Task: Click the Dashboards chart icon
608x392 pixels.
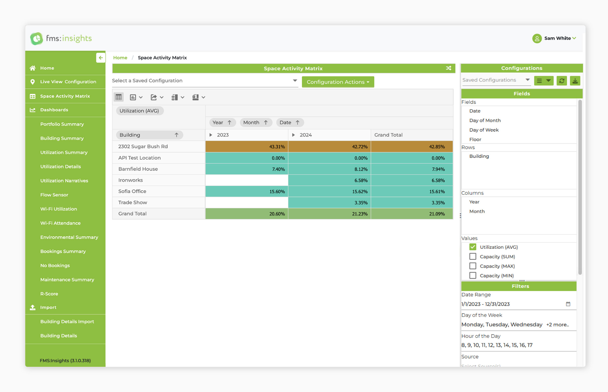Action: (33, 110)
